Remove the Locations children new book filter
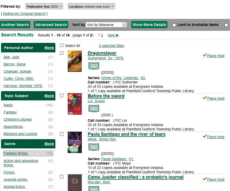Screen dimensions: 230x191 click(x=113, y=6)
